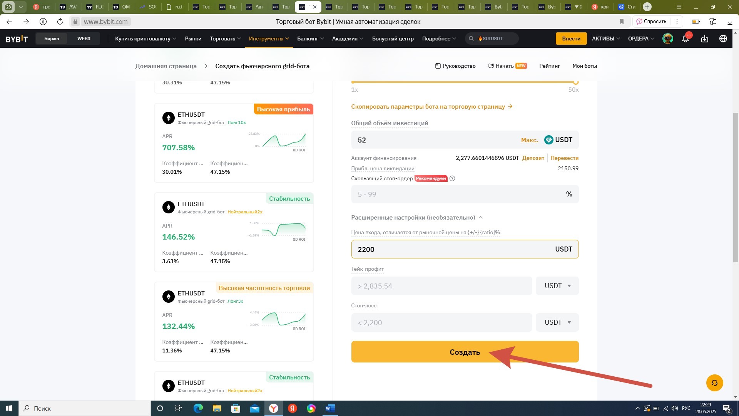Expand the Купить криптовалюту menu
Image resolution: width=739 pixels, height=416 pixels.
click(x=145, y=39)
